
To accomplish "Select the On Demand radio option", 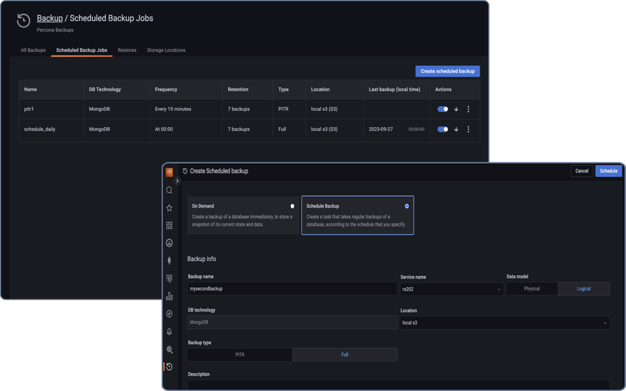I will click(x=293, y=206).
